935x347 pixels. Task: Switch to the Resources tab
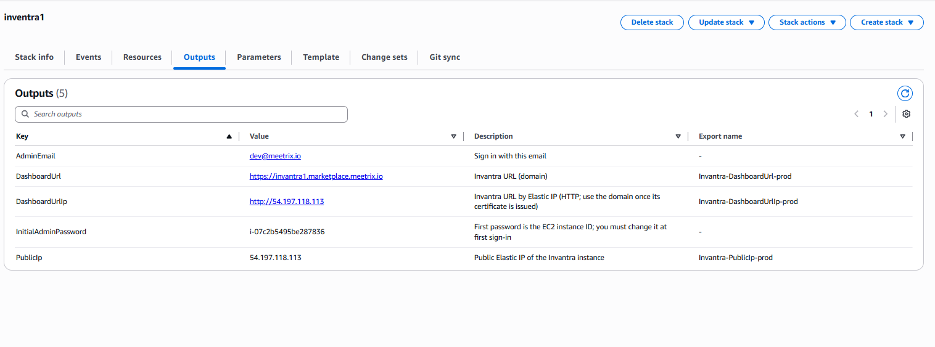point(142,57)
